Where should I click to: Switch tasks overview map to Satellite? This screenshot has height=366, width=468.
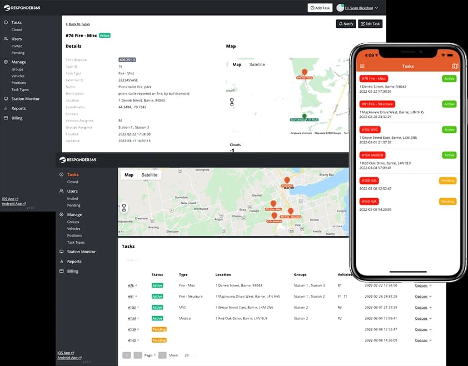[149, 175]
